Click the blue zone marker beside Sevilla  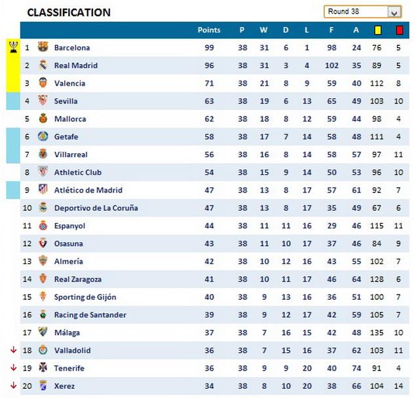pos(13,101)
